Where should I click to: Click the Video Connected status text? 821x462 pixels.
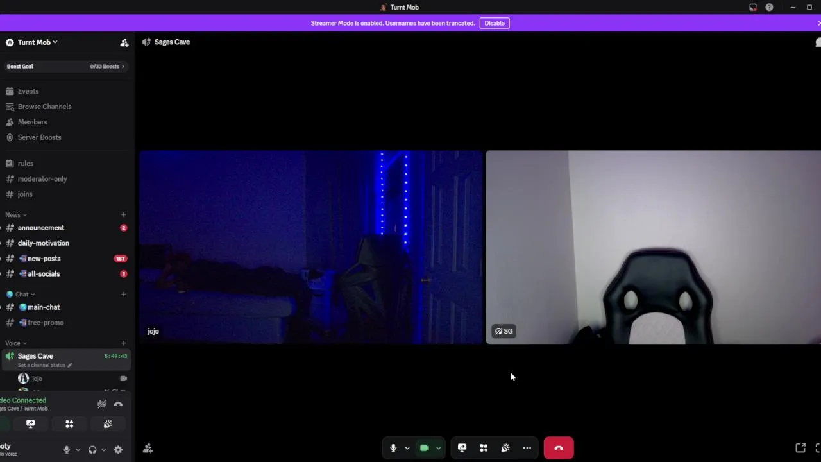[x=23, y=400]
